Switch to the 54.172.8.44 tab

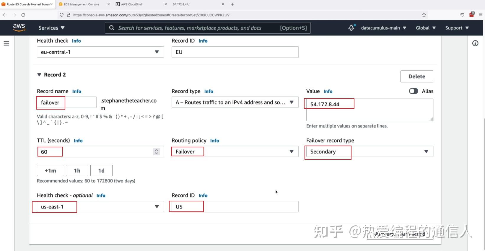tap(181, 4)
